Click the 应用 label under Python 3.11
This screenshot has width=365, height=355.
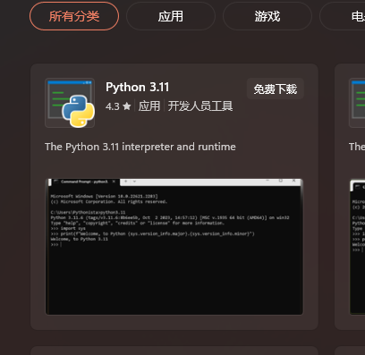[149, 106]
